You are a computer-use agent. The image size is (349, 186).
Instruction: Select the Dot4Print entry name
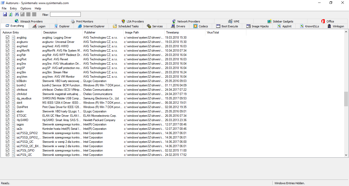[22, 107]
